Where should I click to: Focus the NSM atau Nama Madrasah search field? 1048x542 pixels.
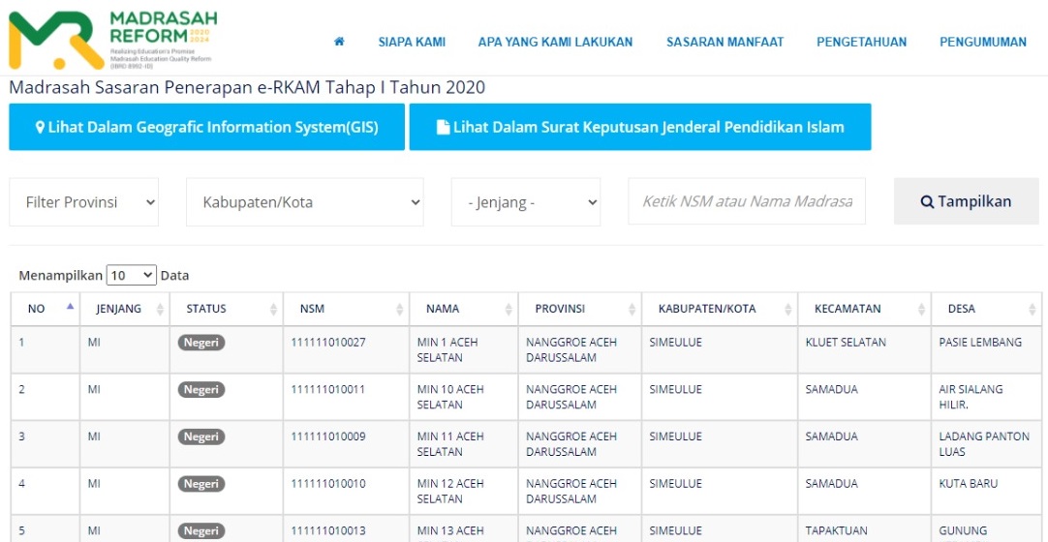(747, 201)
